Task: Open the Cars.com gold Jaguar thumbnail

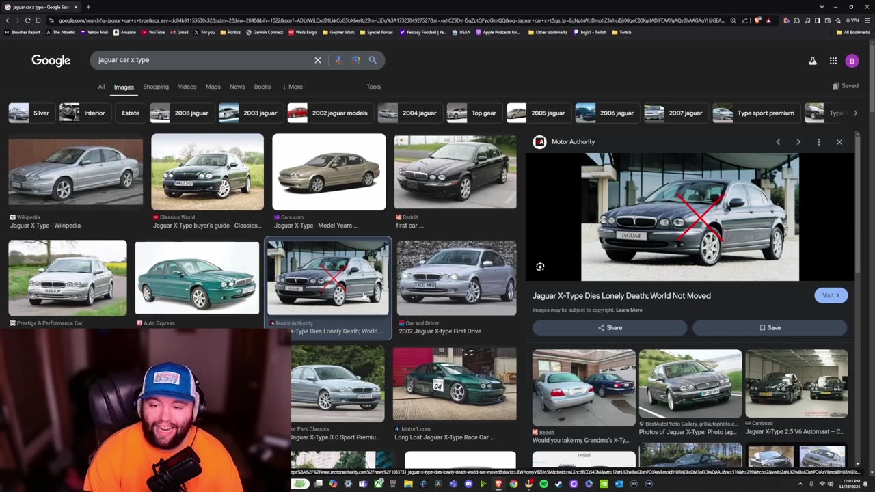Action: (x=329, y=172)
